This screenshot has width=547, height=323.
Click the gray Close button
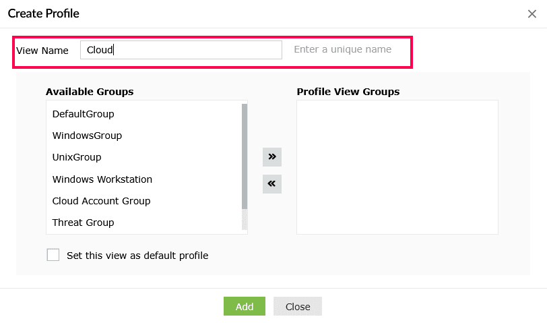pos(298,307)
